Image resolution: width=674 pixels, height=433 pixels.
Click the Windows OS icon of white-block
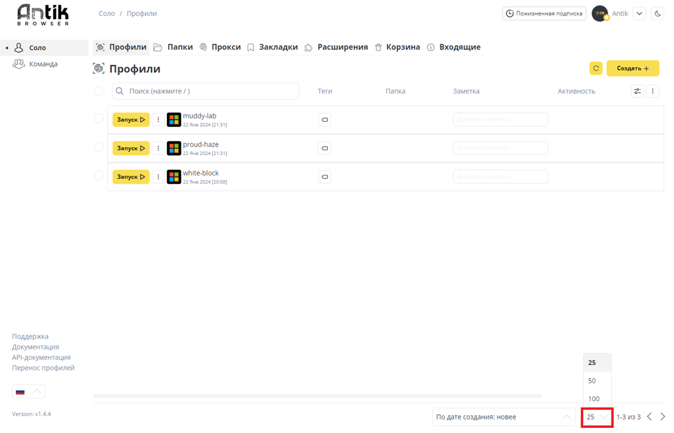click(174, 177)
